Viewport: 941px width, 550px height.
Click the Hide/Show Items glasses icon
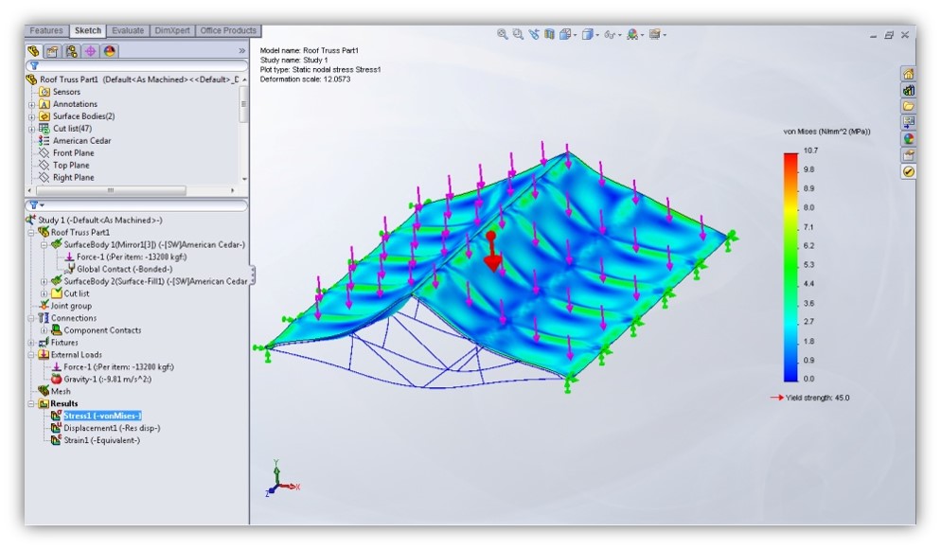point(609,35)
